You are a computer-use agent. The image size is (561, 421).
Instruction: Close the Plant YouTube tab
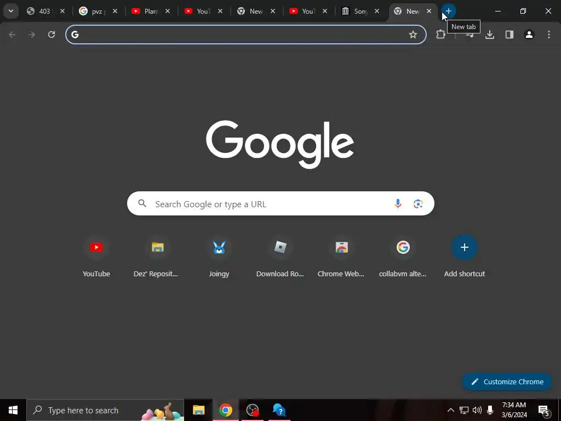coord(168,11)
